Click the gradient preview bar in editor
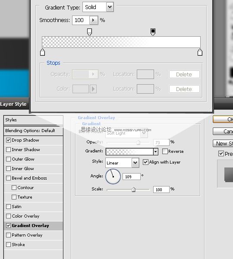Image resolution: width=233 pixels, height=259 pixels. 121,42
